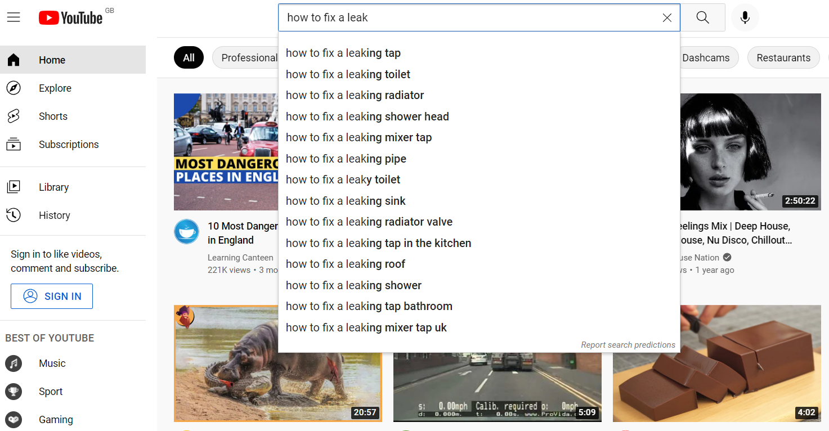Open the Sport channel icon

click(x=14, y=391)
